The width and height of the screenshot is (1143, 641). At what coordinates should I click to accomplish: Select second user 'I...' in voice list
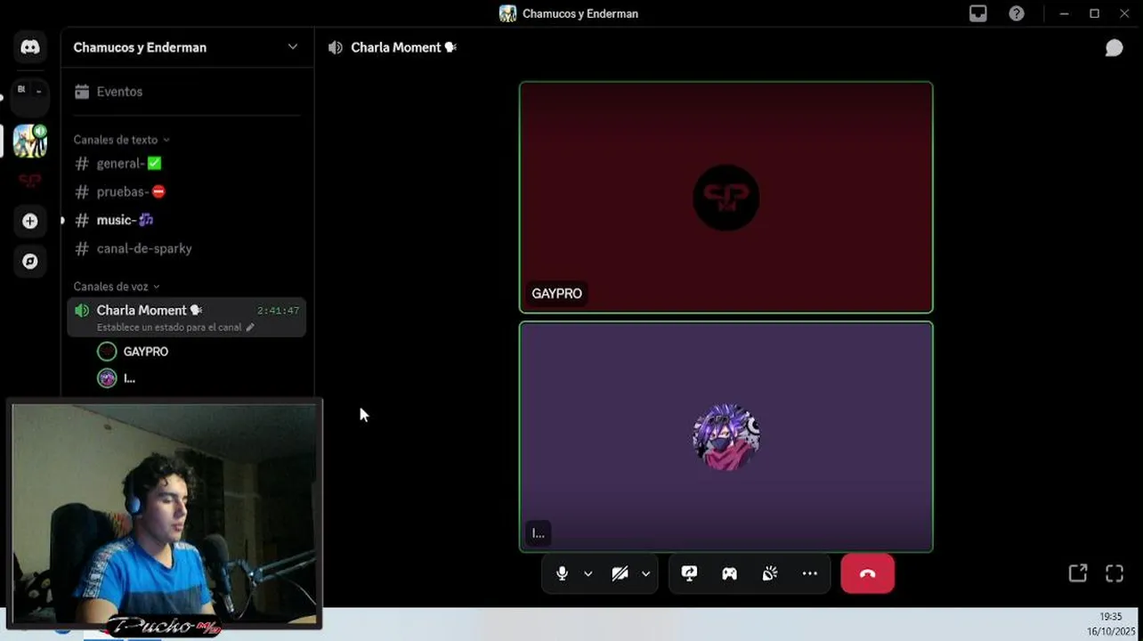point(187,378)
